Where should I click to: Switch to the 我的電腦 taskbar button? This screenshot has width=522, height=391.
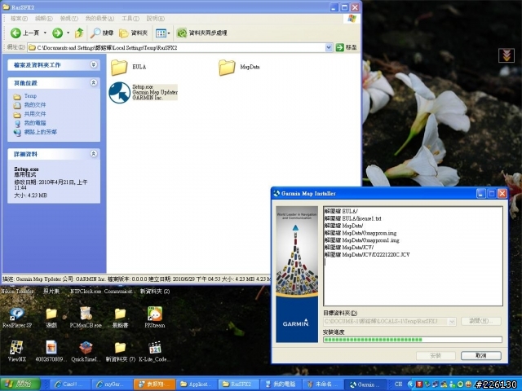pos(281,384)
